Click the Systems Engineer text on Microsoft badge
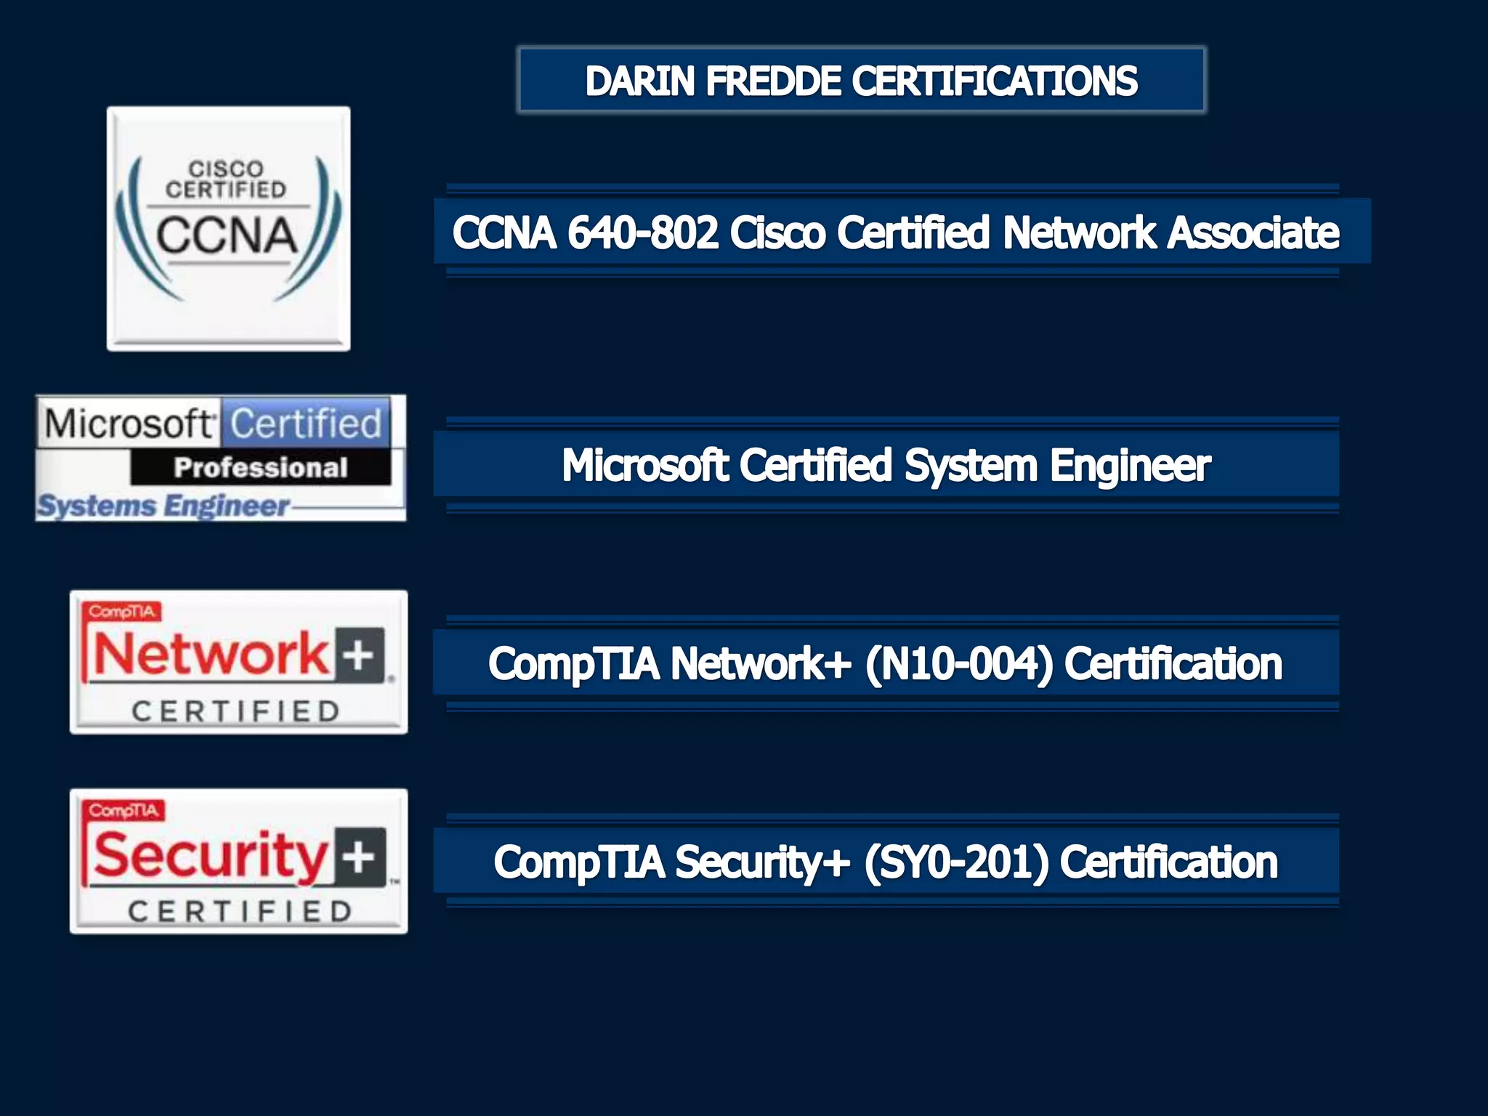 point(163,506)
